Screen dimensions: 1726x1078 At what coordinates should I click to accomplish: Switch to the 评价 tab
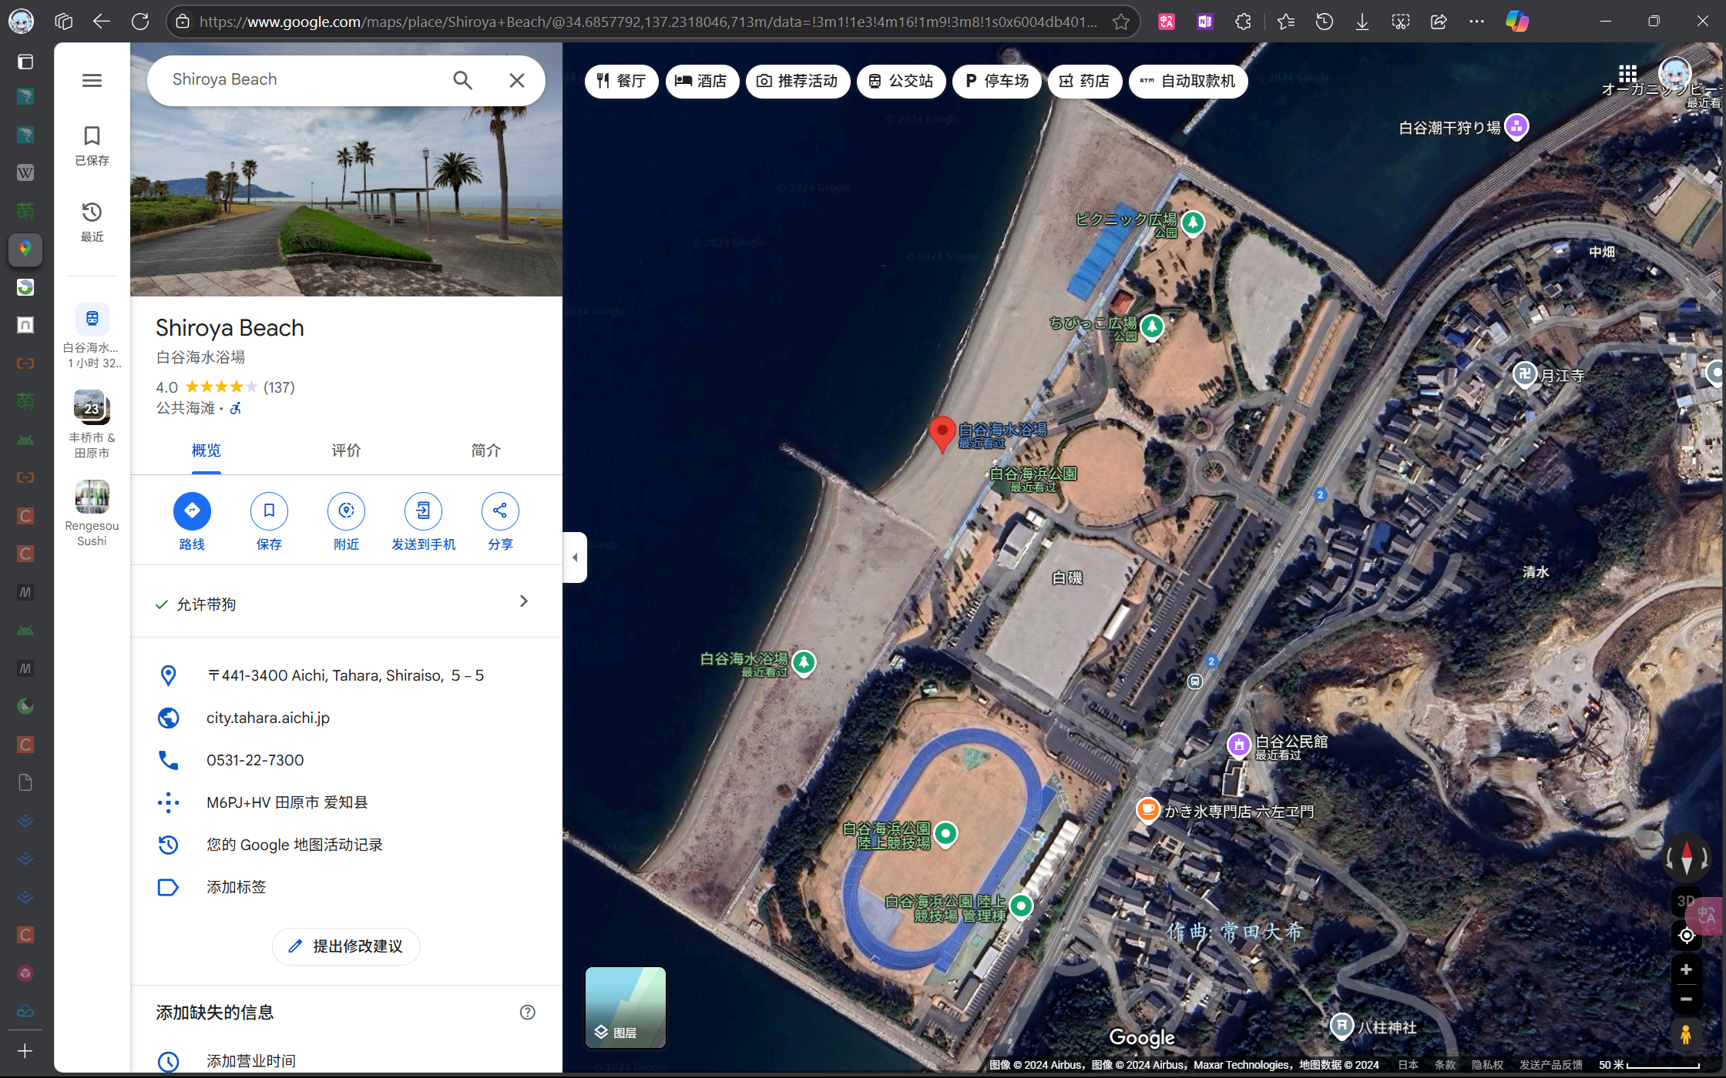(346, 450)
